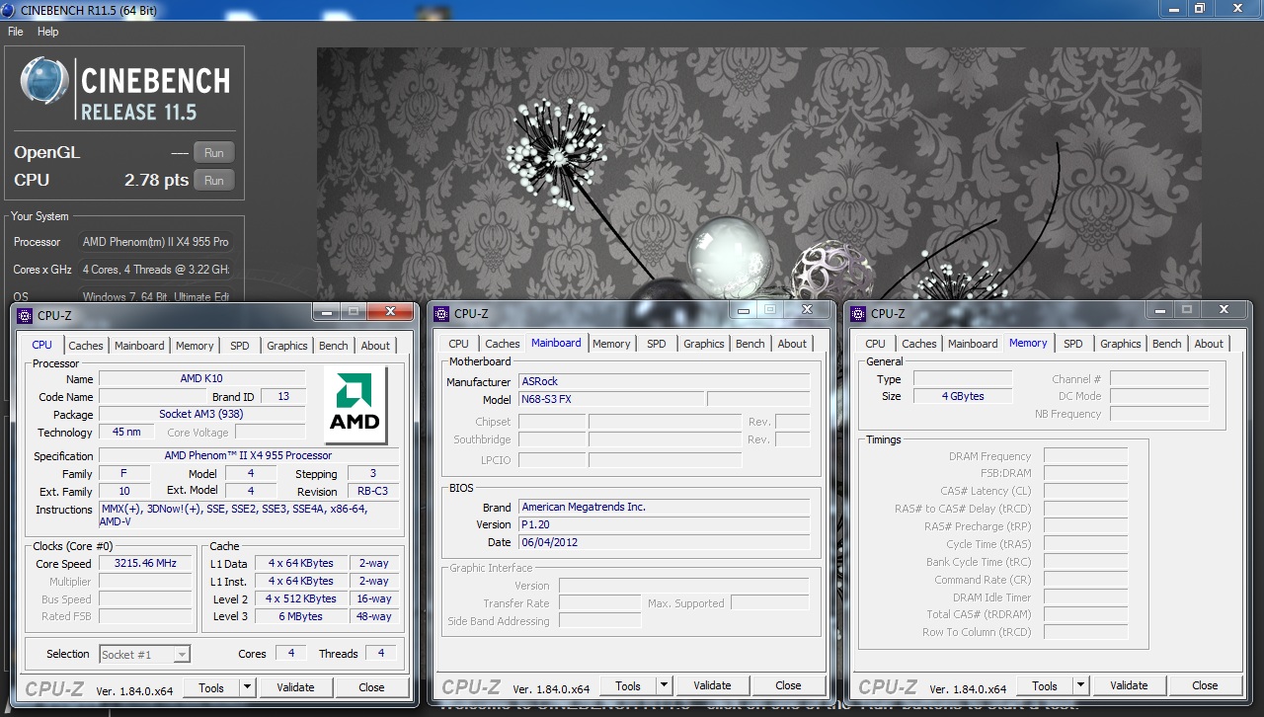The width and height of the screenshot is (1264, 717).
Task: Click Close button in right CPU-Z window
Action: point(1205,685)
